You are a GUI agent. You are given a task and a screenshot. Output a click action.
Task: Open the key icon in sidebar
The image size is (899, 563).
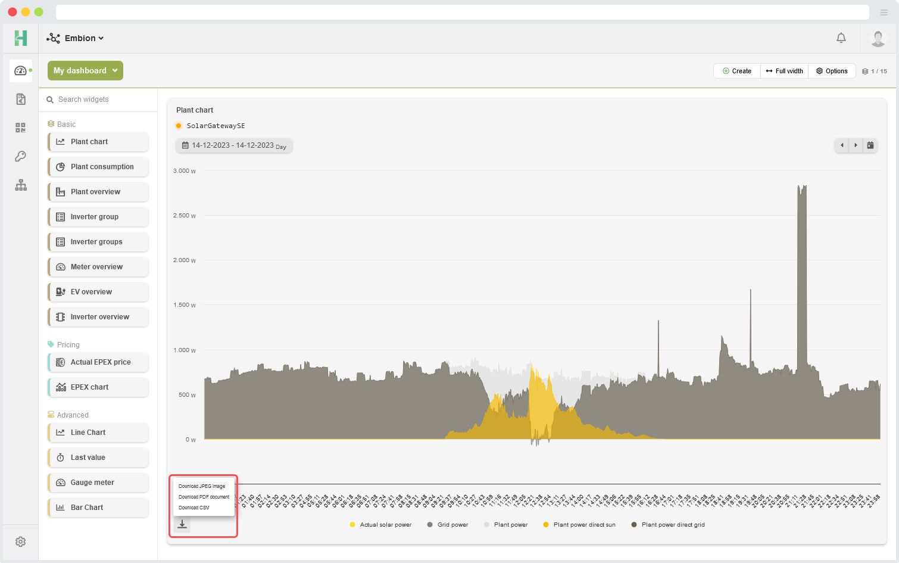coord(21,156)
